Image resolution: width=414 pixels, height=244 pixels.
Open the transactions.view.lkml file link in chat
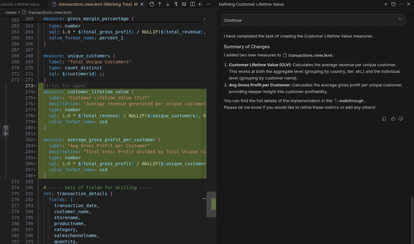click(x=310, y=55)
